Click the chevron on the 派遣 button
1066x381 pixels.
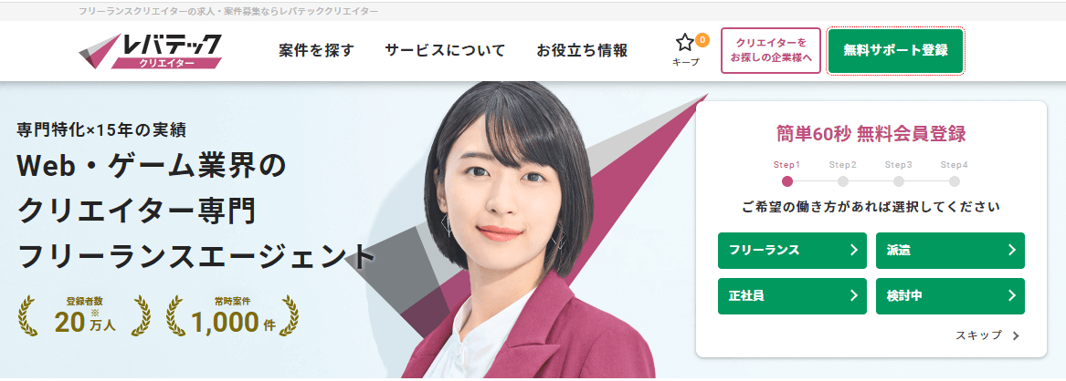tap(1011, 250)
